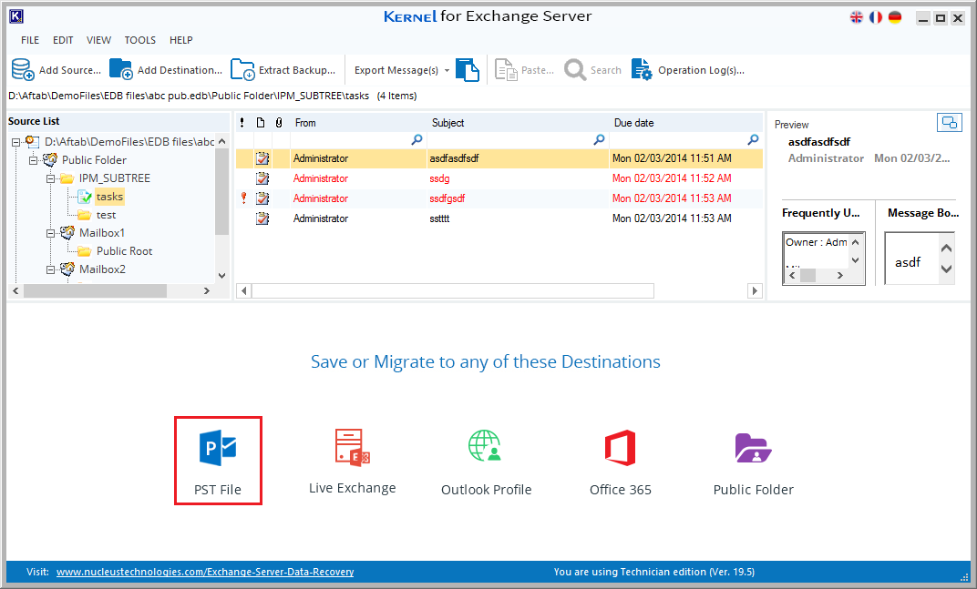Click the Add Source database icon
Viewport: 977px width, 589px height.
click(x=23, y=70)
